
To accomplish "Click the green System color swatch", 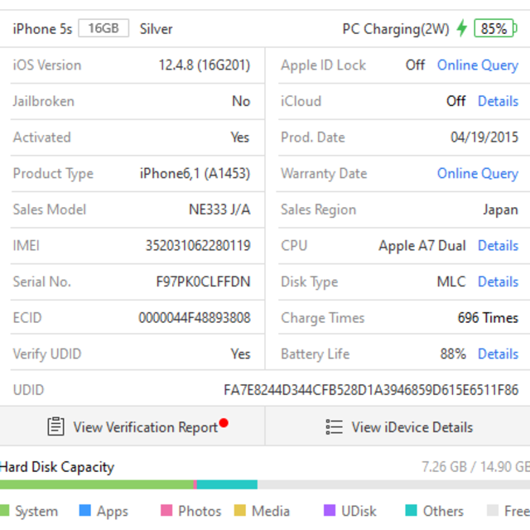I will pos(4,510).
